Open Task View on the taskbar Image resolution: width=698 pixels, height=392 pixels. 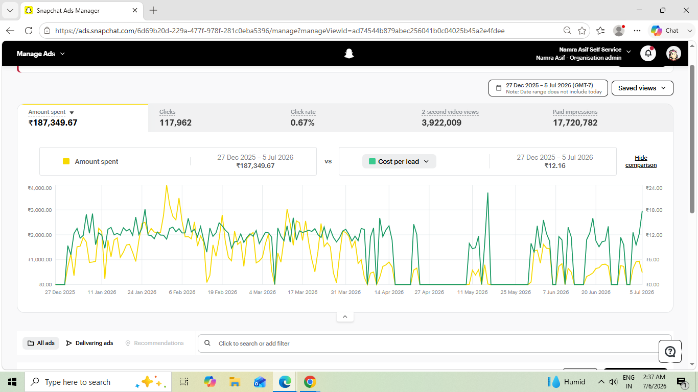pos(184,382)
